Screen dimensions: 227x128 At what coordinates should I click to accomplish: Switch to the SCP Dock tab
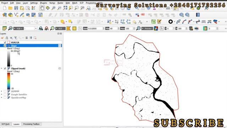pos(6,124)
